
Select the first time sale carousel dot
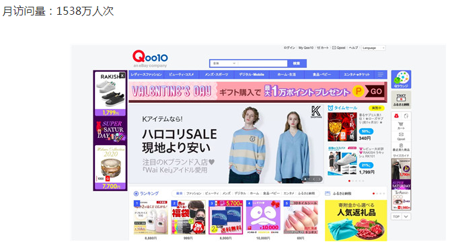349,181
